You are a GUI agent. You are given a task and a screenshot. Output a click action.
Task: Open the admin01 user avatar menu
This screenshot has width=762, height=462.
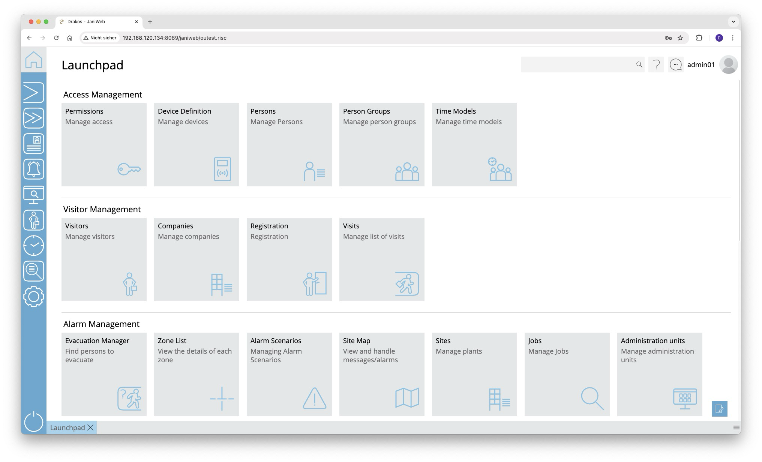[728, 65]
